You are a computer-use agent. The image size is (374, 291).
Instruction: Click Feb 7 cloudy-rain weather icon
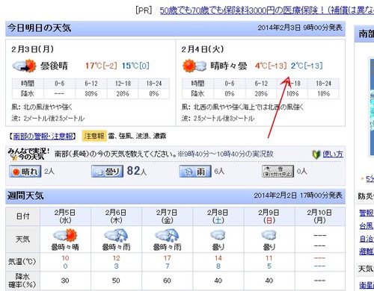coord(167,235)
